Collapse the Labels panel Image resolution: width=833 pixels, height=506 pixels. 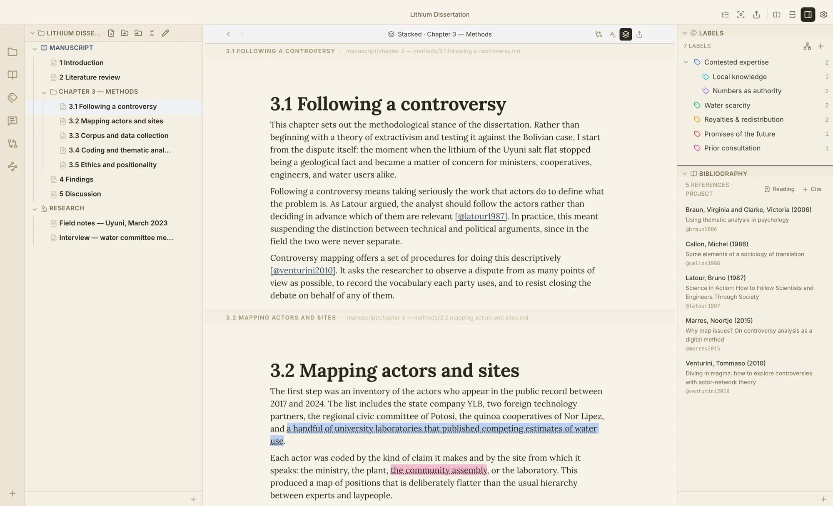(685, 33)
